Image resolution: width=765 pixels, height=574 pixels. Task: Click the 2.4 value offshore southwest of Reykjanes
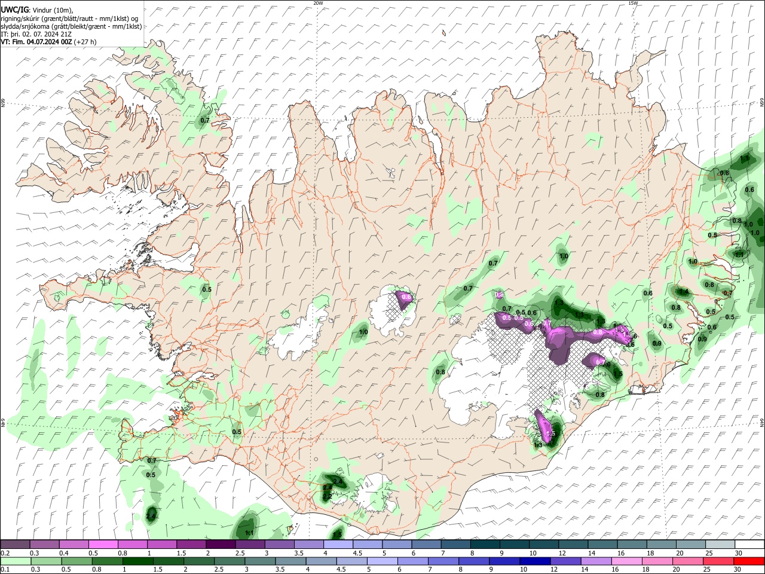[x=151, y=516]
